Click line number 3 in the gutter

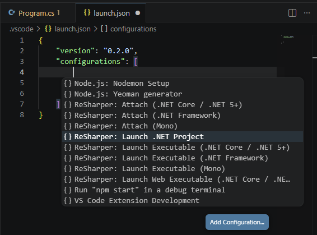tap(22, 62)
